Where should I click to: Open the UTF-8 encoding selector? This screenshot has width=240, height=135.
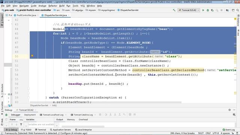[x=216, y=133]
